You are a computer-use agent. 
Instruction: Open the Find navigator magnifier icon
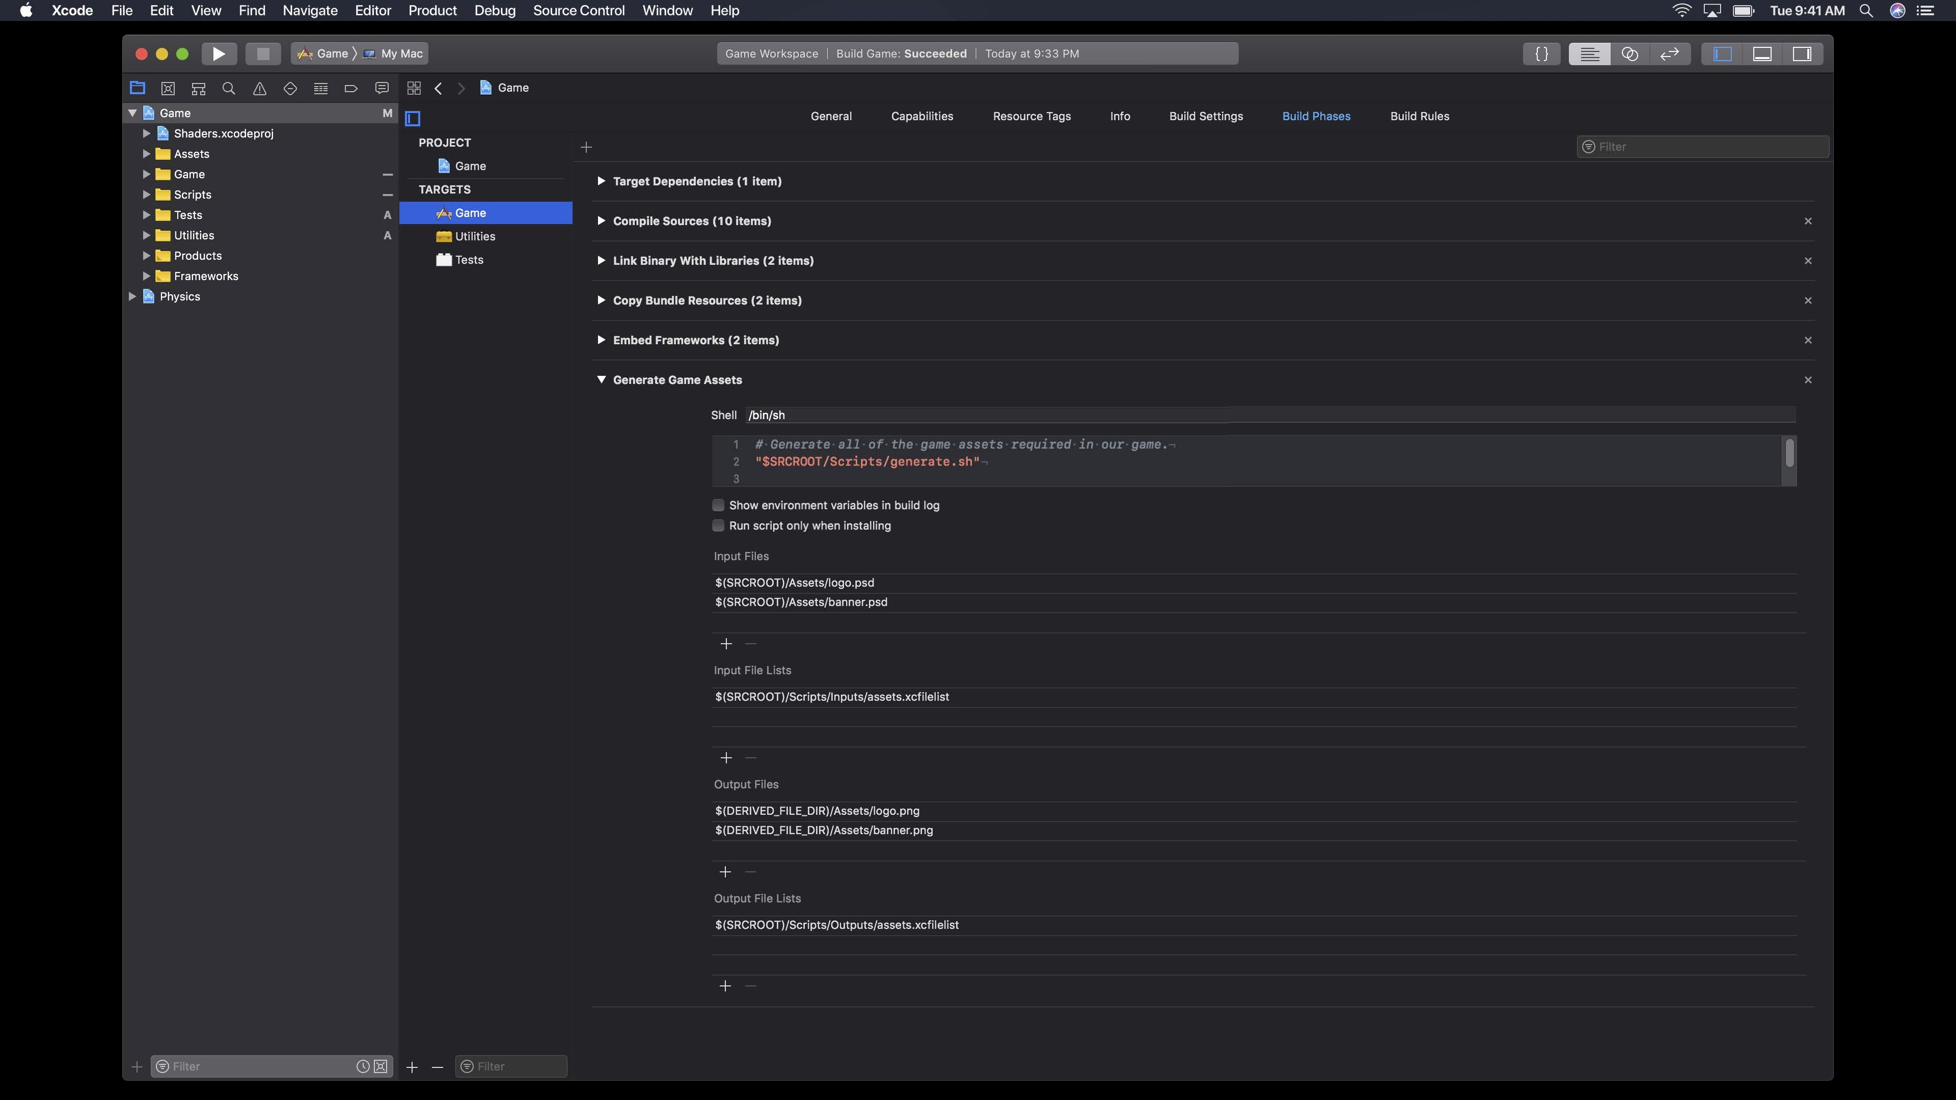click(229, 89)
